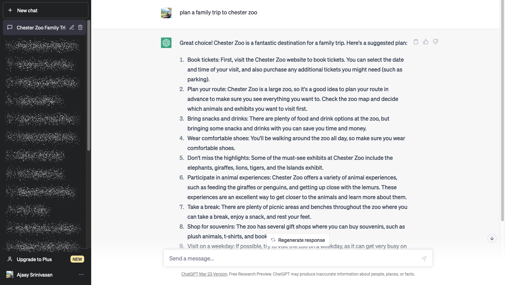Click the send message paper plane icon
505x285 pixels.
pos(424,258)
